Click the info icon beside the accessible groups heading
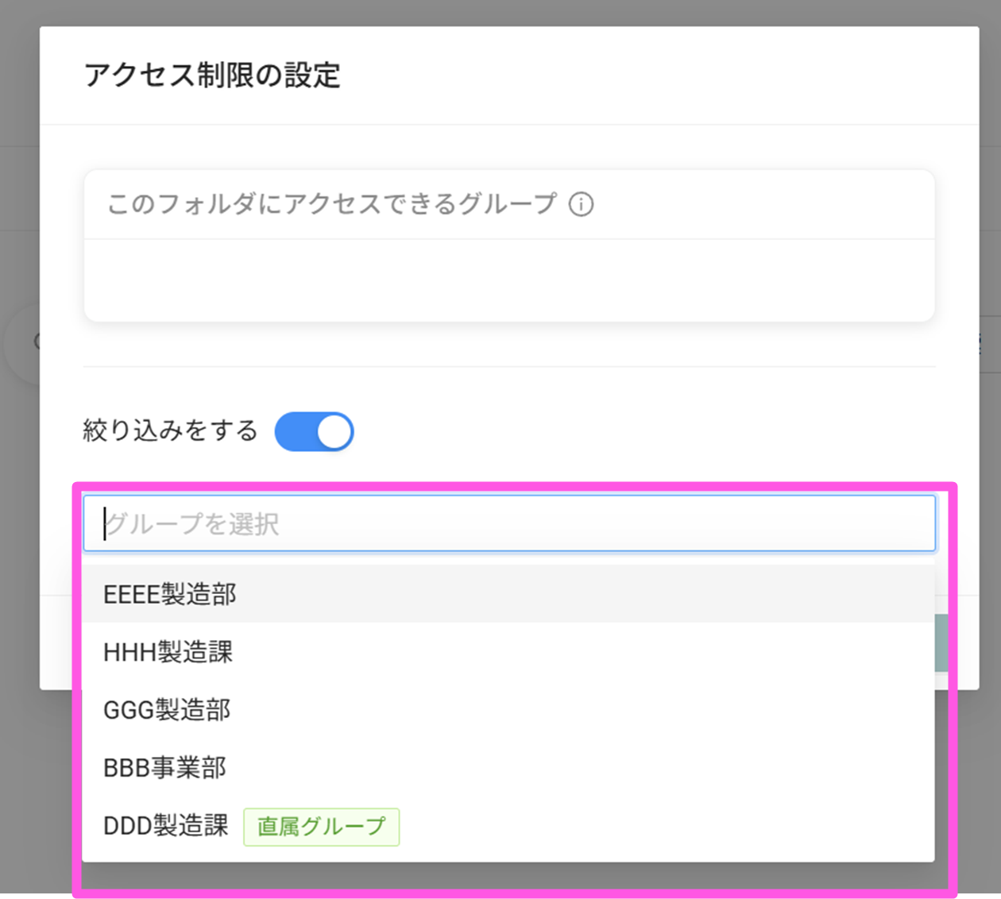The height and width of the screenshot is (899, 1001). coord(581,205)
